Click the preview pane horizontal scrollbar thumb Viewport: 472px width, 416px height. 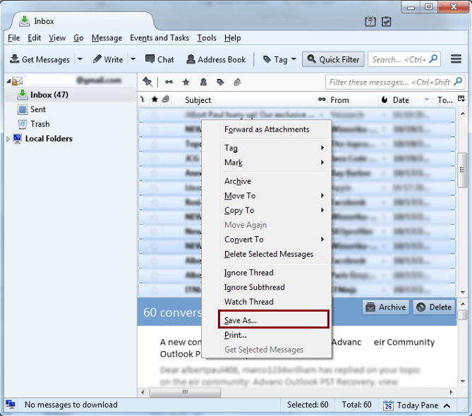click(x=186, y=393)
